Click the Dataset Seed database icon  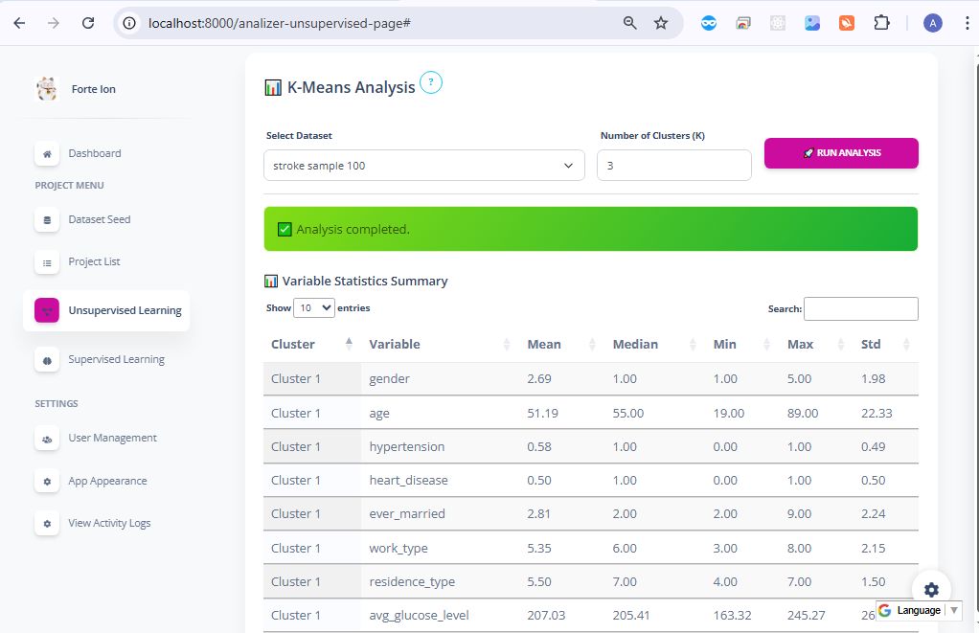click(47, 219)
